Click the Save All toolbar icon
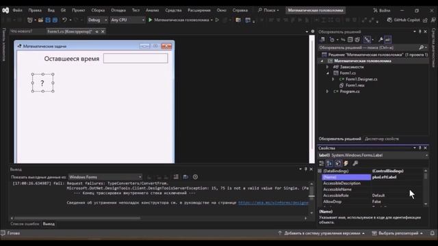This screenshot has height=246, width=438. [55, 20]
